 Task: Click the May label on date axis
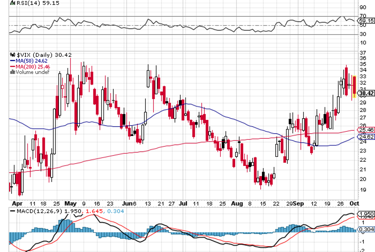(x=70, y=203)
